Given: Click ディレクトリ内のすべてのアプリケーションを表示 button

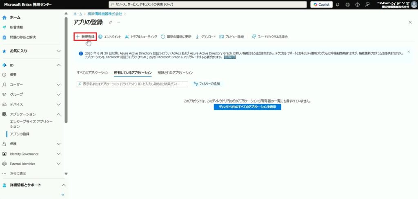Looking at the screenshot, I should pos(247,107).
